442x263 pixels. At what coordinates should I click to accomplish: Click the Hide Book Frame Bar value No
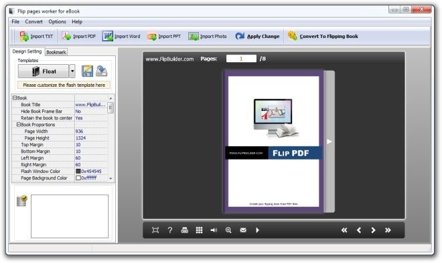[78, 111]
